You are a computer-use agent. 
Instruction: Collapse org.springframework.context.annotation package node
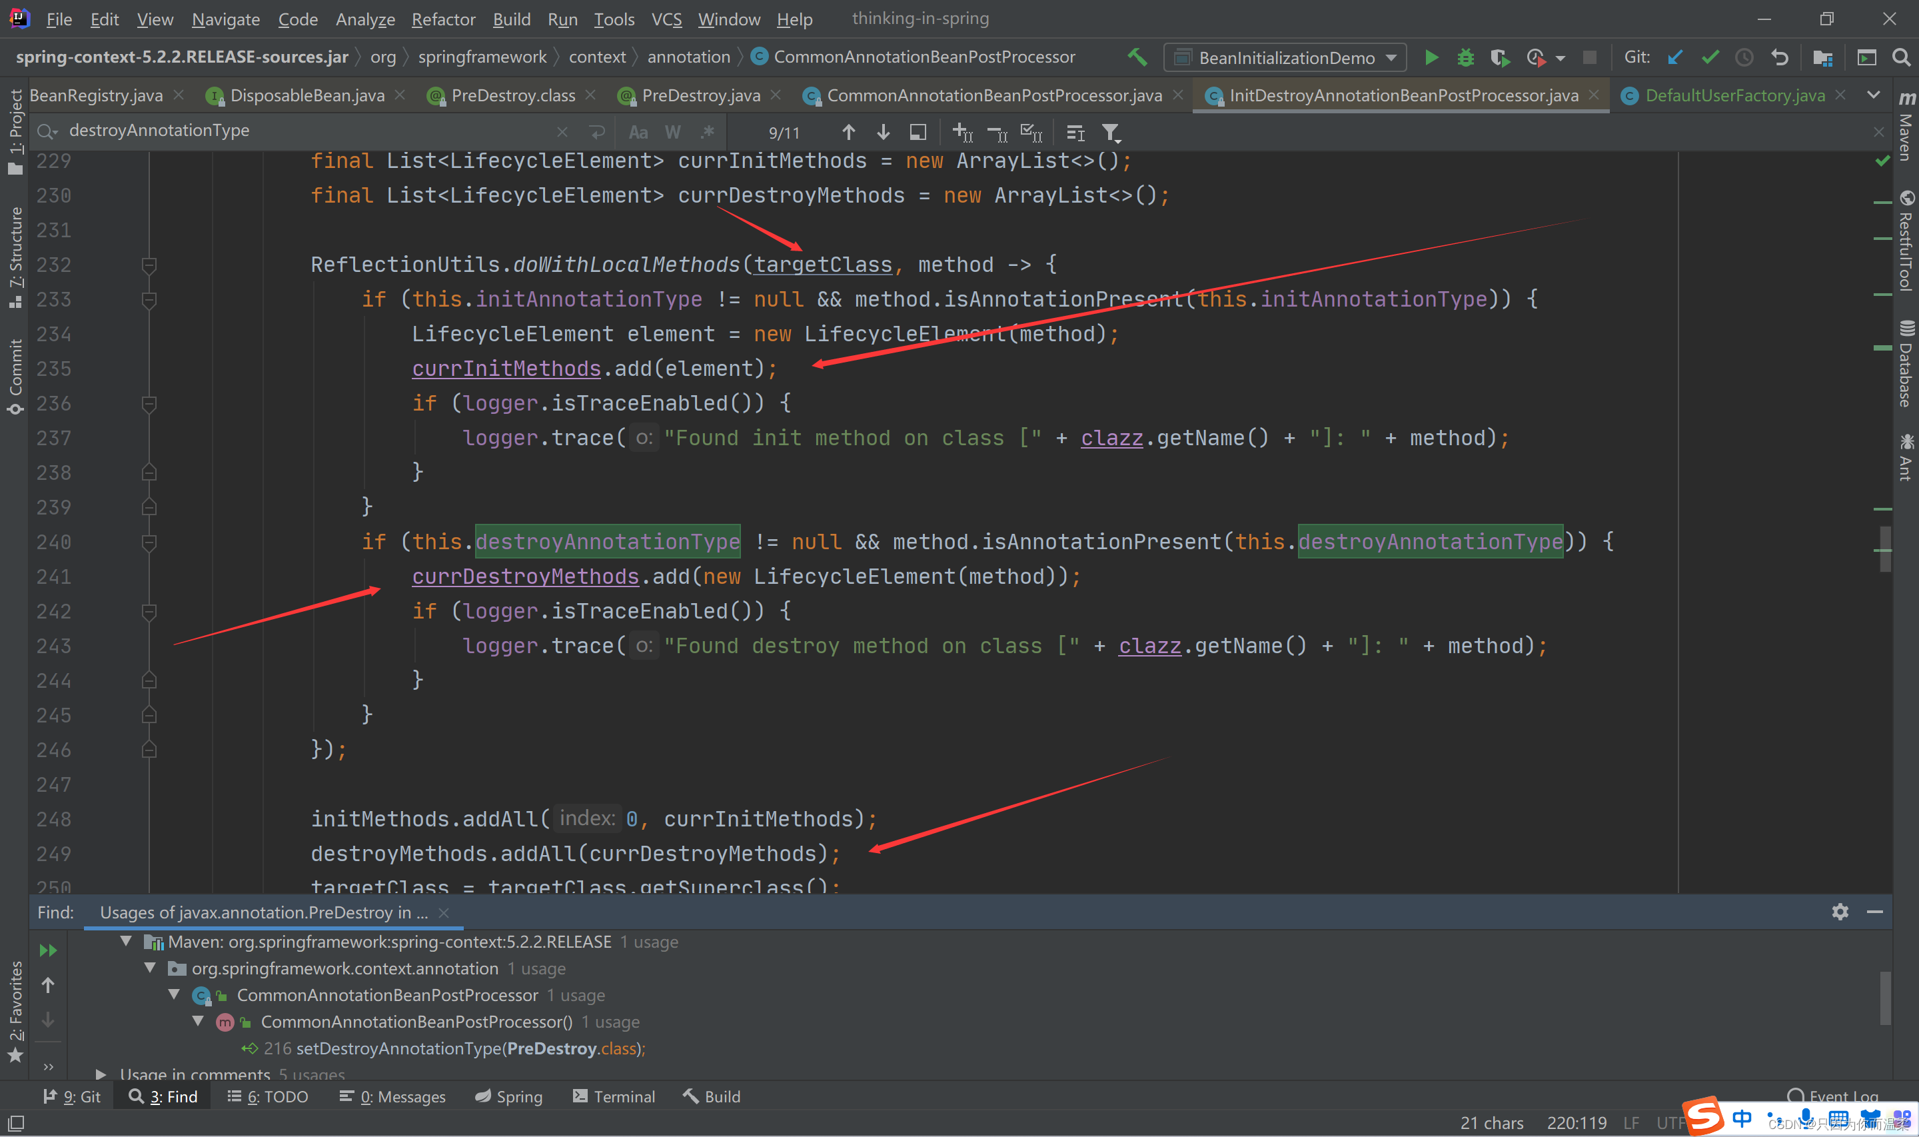(150, 968)
